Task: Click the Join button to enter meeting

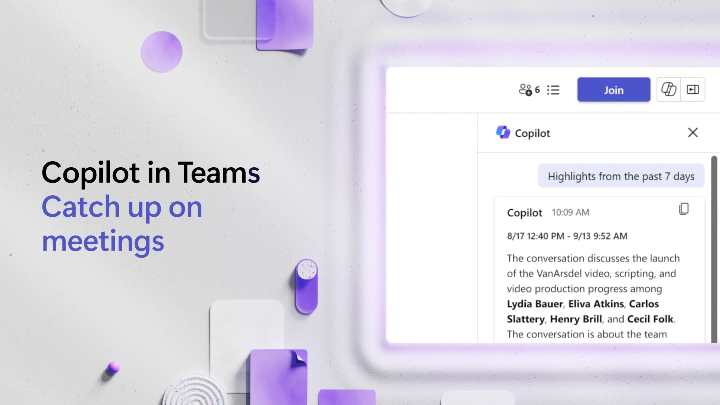Action: point(613,89)
